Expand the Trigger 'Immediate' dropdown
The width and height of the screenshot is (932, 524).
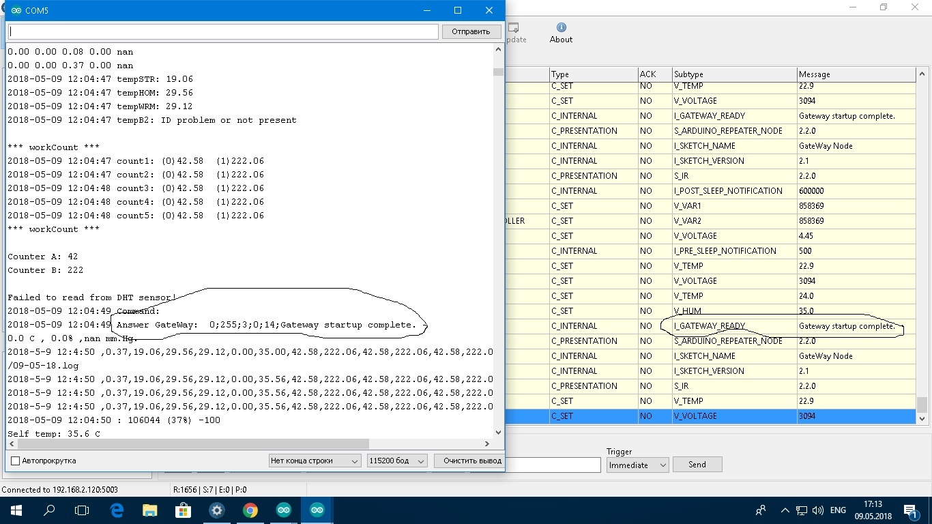638,465
